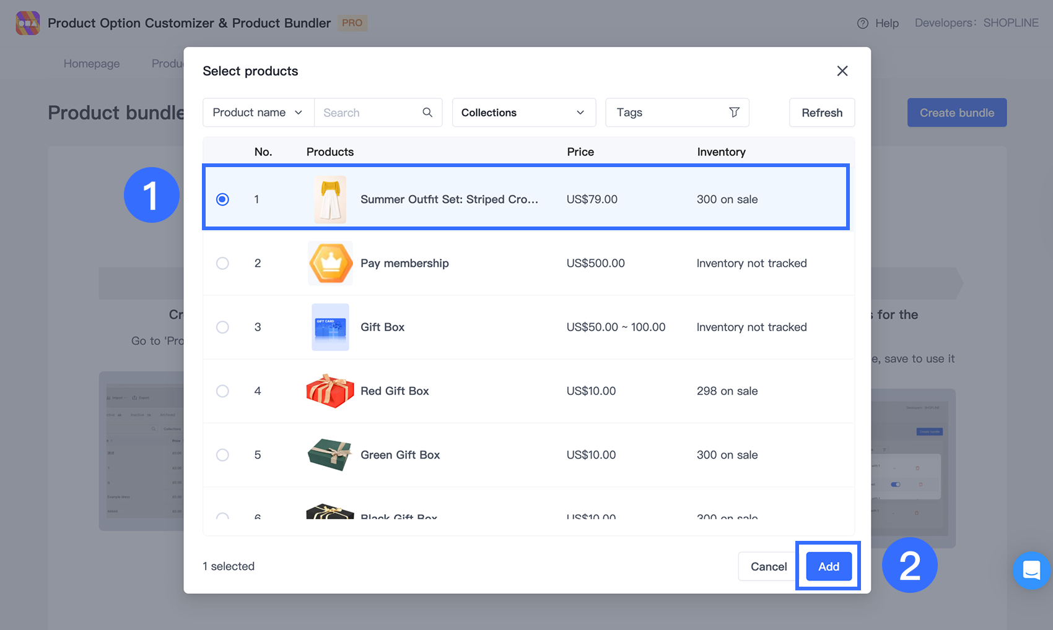This screenshot has height=630, width=1053.
Task: Click the Help question mark icon
Action: [862, 24]
